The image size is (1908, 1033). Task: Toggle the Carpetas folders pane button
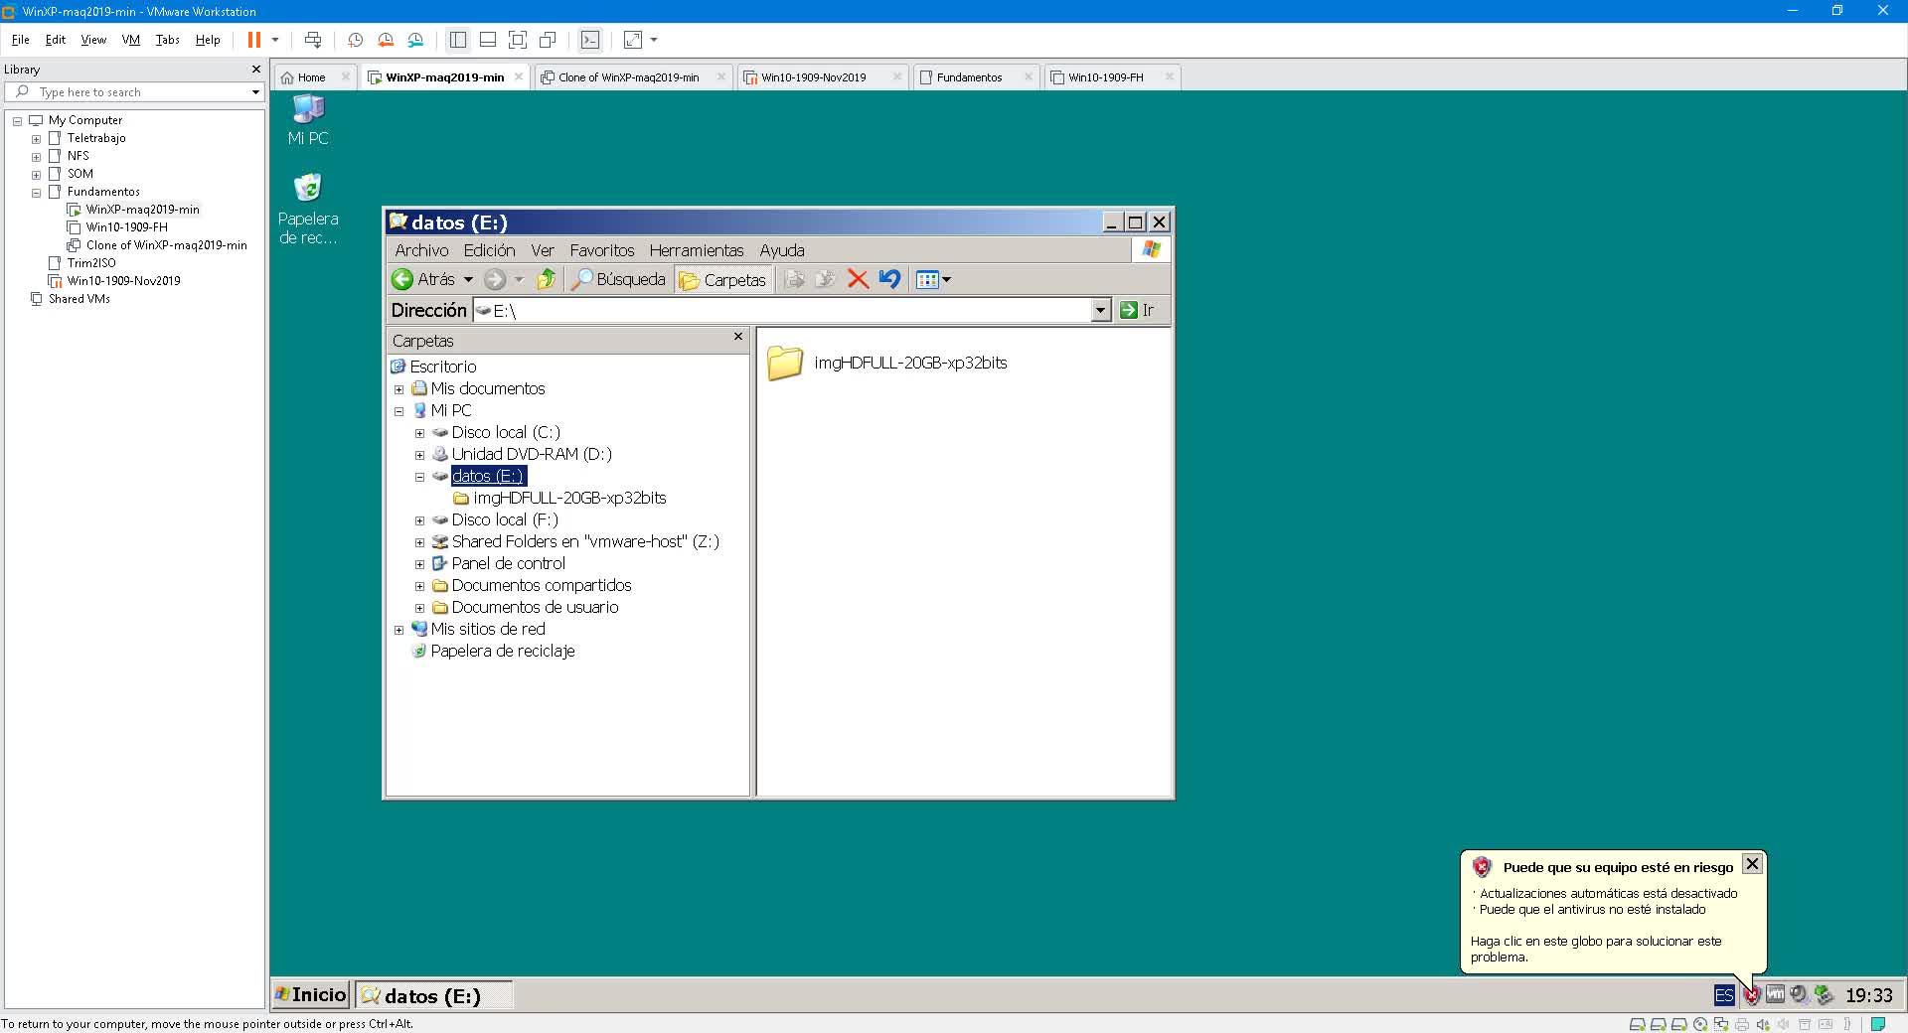click(722, 280)
